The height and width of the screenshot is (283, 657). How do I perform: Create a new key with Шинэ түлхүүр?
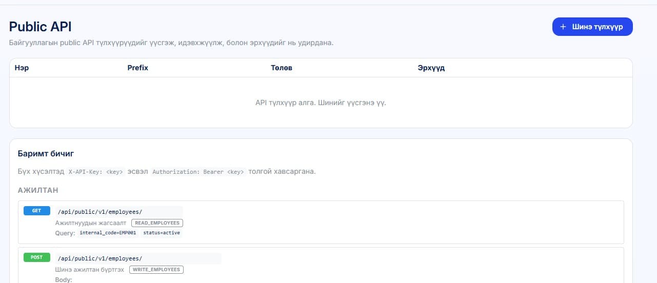pos(592,27)
